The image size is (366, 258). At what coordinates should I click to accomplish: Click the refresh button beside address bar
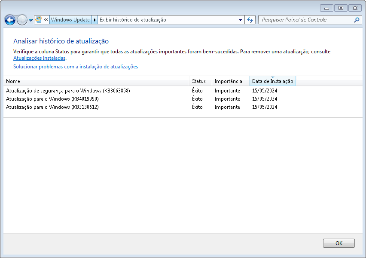(250, 20)
